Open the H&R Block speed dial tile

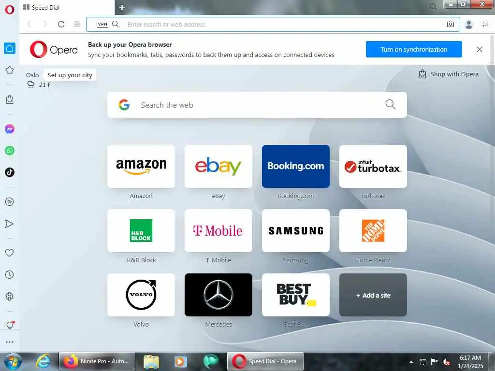141,230
